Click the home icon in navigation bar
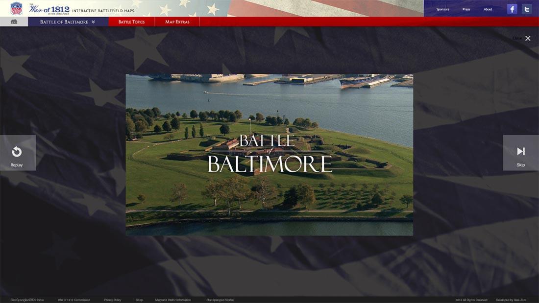 point(14,21)
